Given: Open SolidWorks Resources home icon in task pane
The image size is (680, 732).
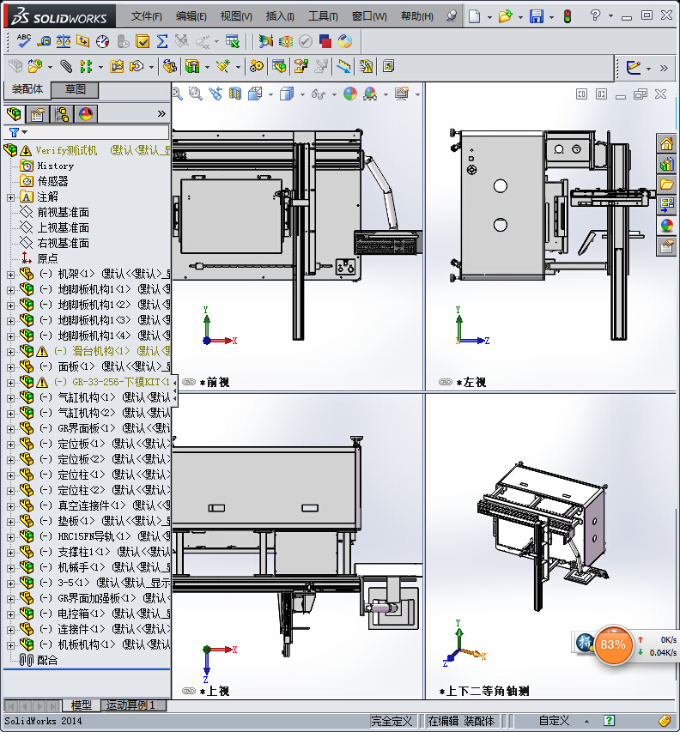Looking at the screenshot, I should click(x=666, y=143).
